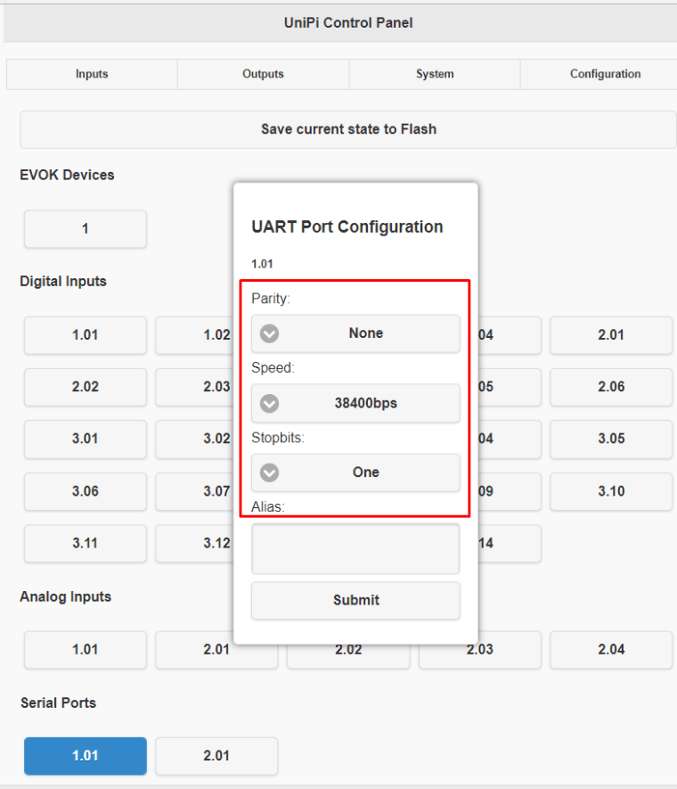
Task: Open the Parity dropdown showing None
Action: tap(355, 333)
